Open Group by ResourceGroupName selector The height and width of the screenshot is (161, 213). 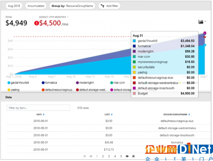pos(72,6)
